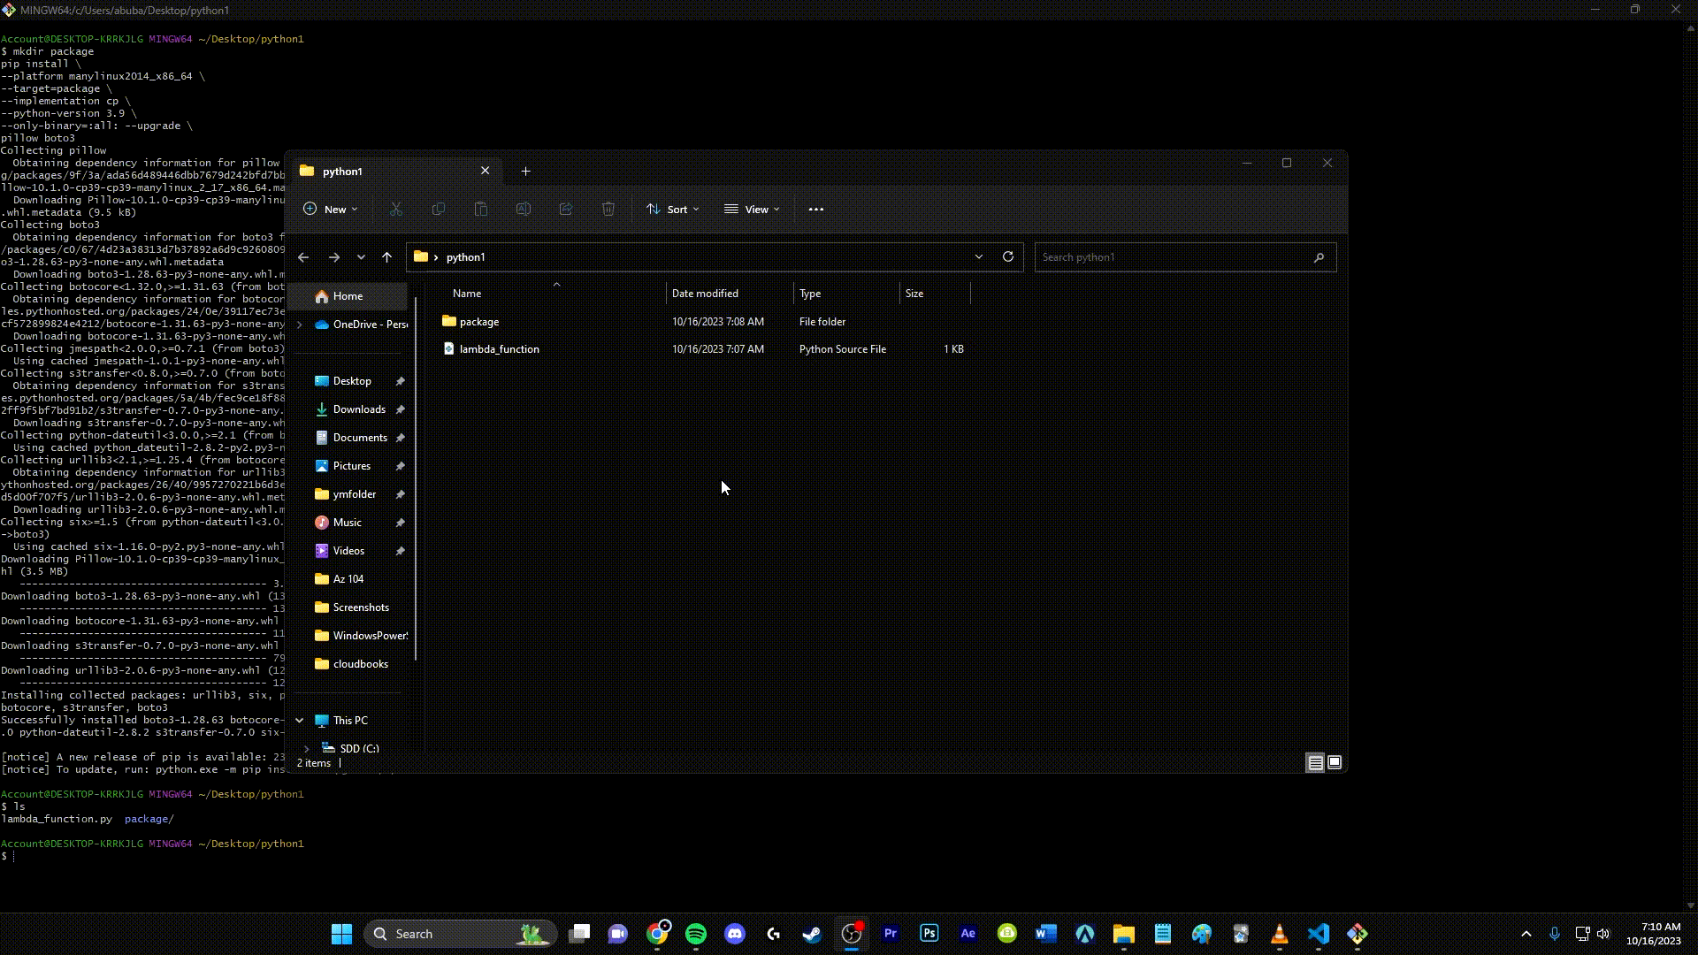Open Visual Studio Code from taskbar
Image resolution: width=1698 pixels, height=955 pixels.
1318,934
